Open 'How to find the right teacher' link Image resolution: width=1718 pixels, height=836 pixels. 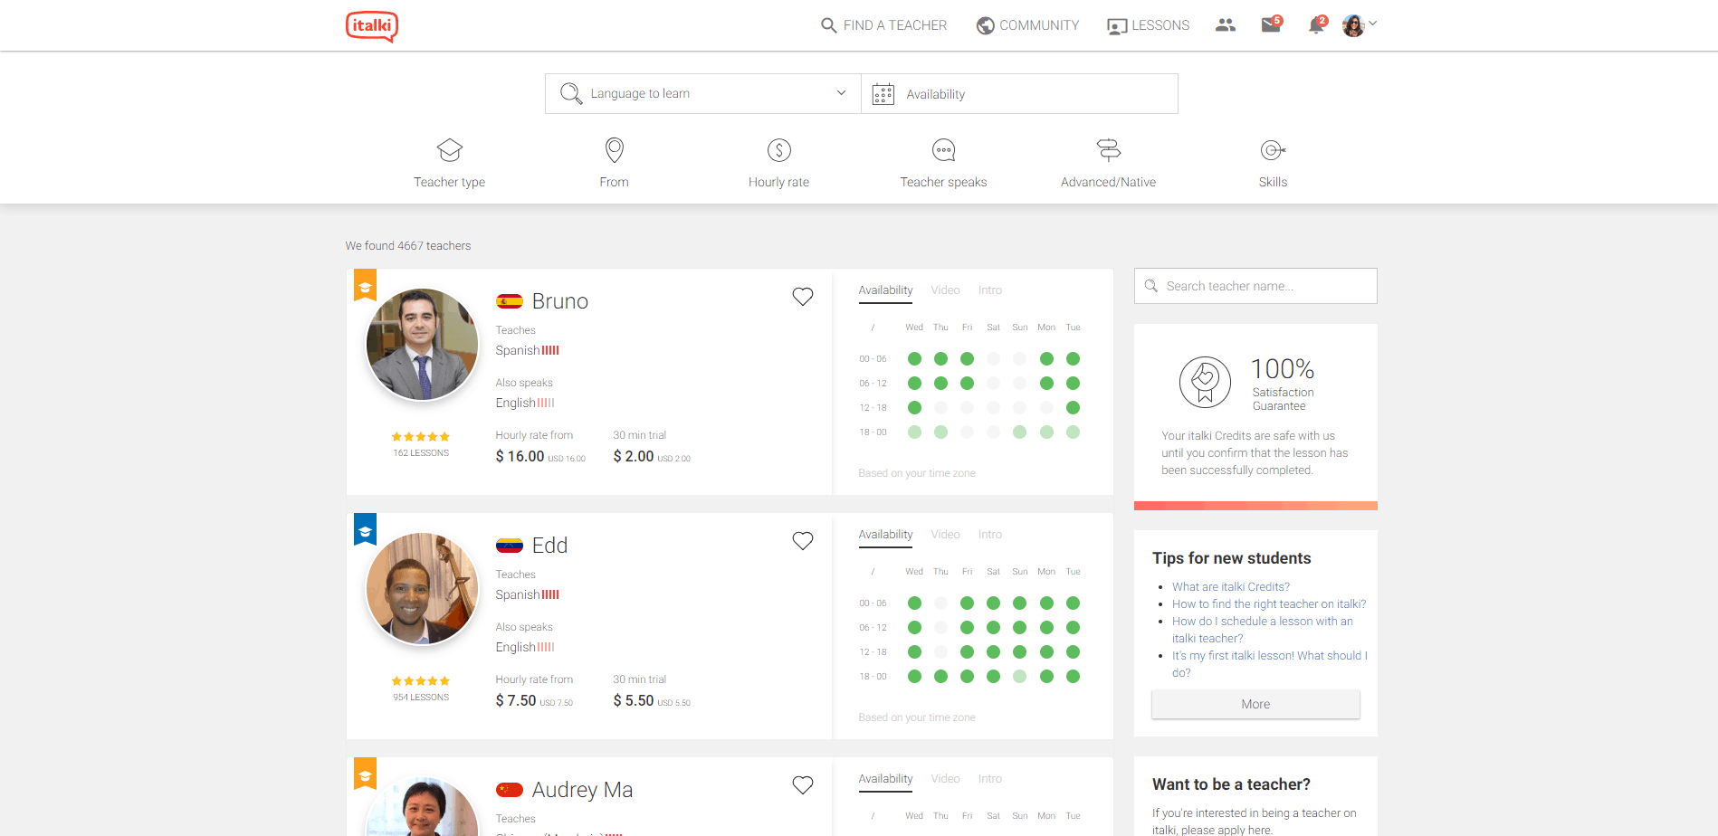1268,604
